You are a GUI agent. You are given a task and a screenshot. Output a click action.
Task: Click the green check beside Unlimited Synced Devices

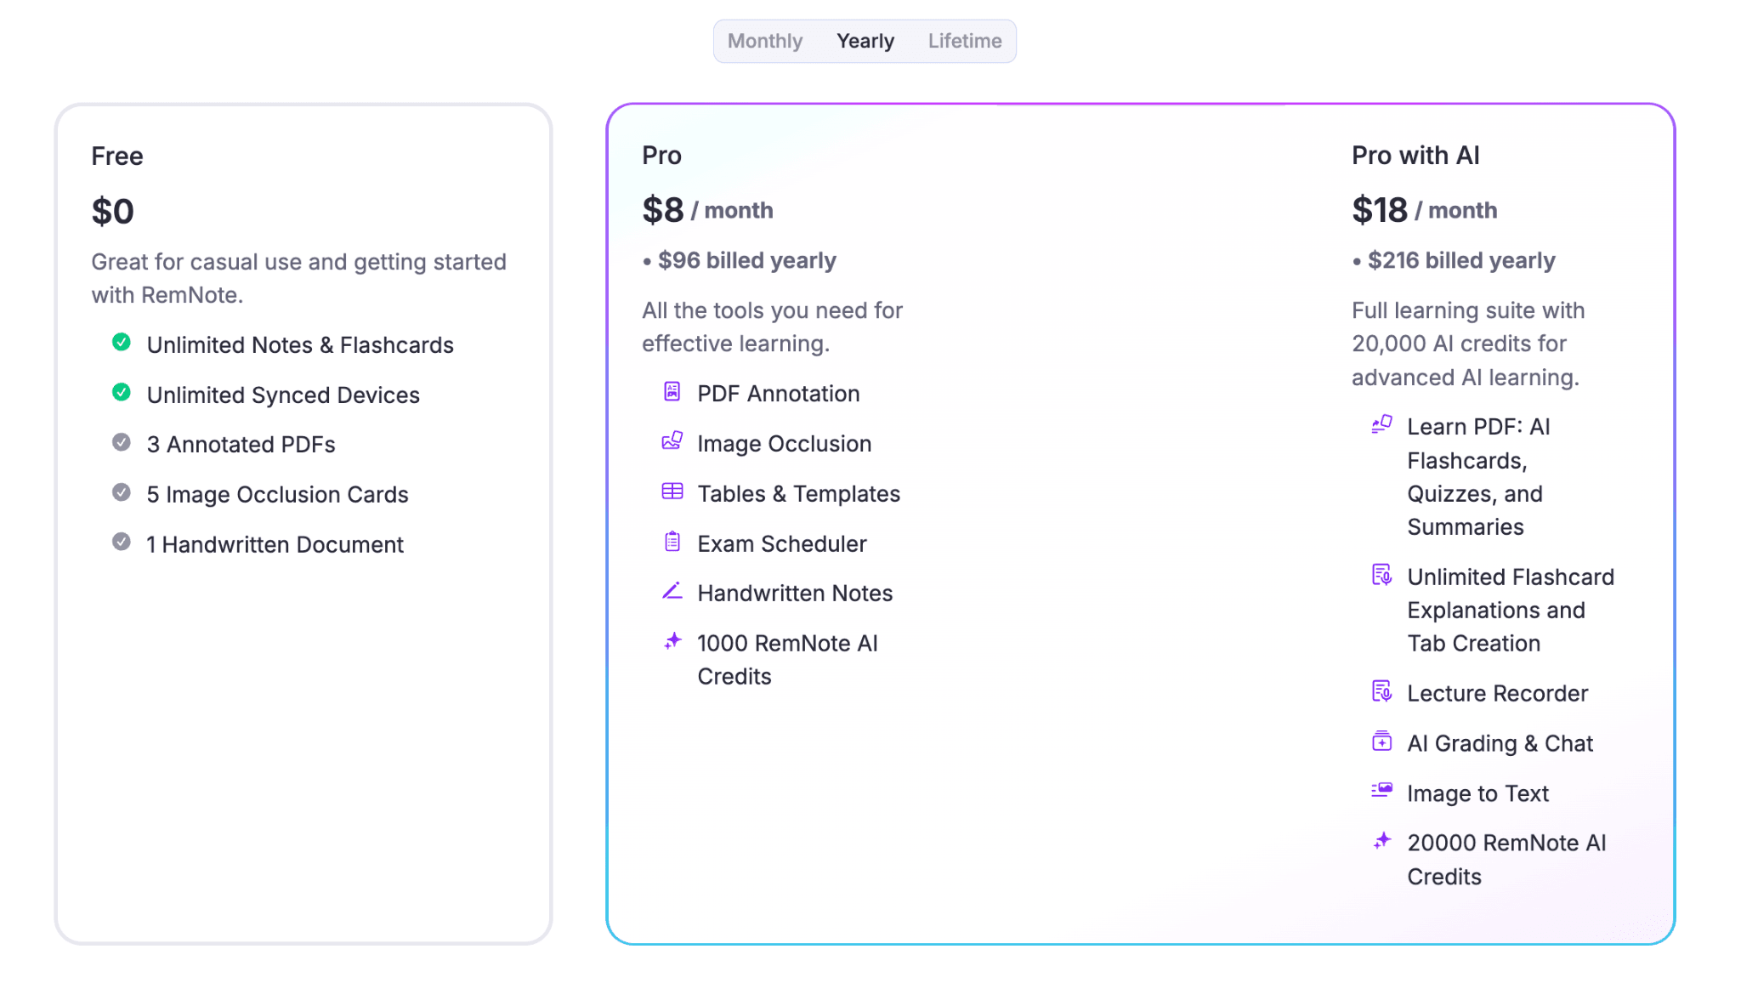[122, 393]
